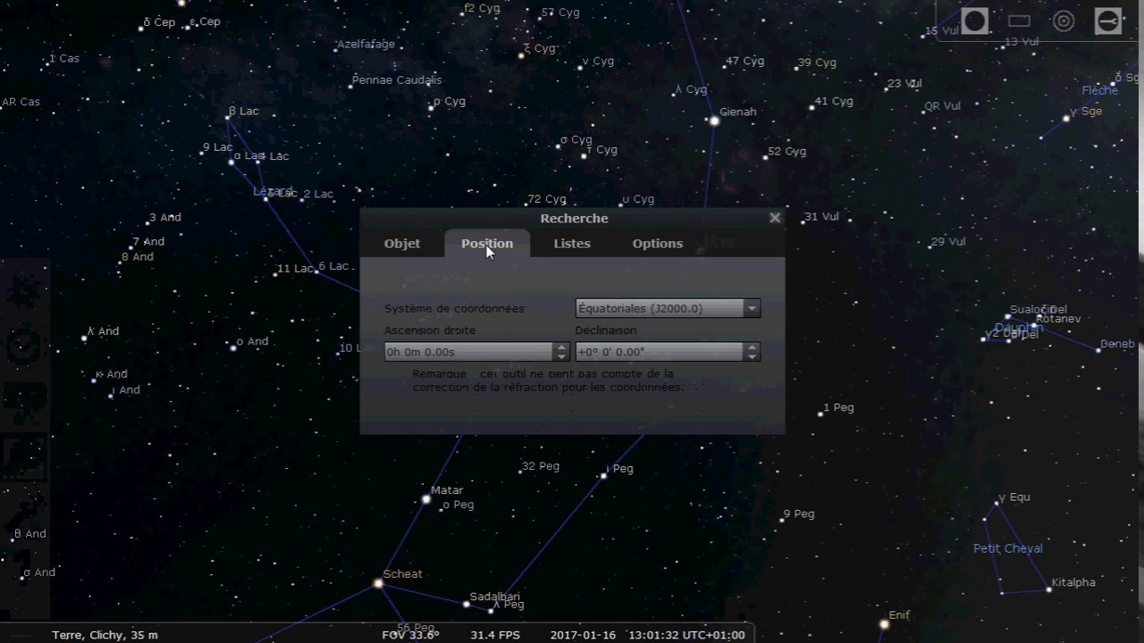Select the star labeled Scheat
The image size is (1144, 643).
(x=378, y=583)
